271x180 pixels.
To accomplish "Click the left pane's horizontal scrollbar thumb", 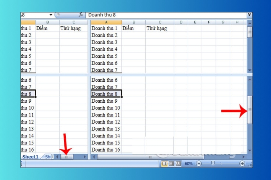I will click(67, 157).
